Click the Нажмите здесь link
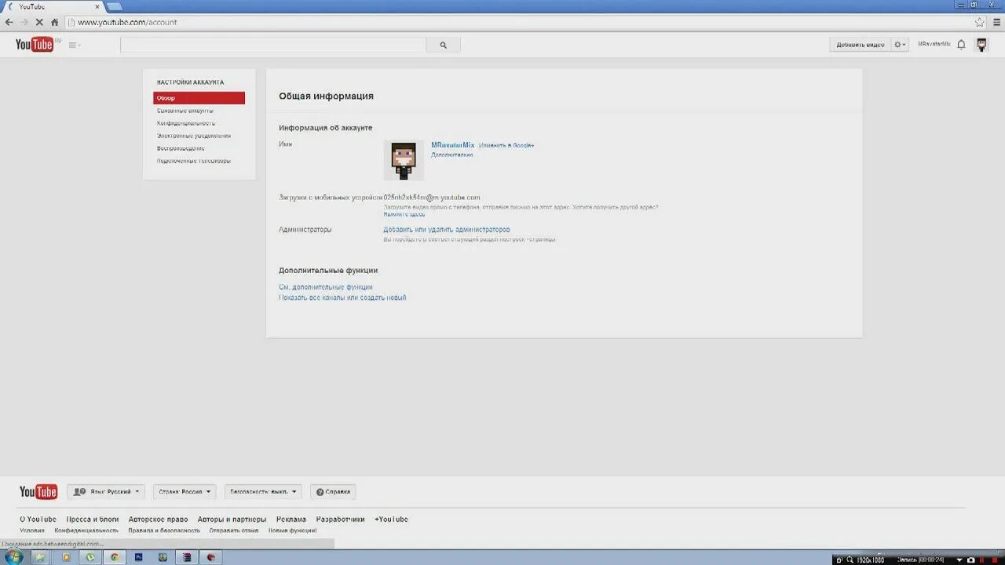Image resolution: width=1005 pixels, height=565 pixels. [x=404, y=214]
